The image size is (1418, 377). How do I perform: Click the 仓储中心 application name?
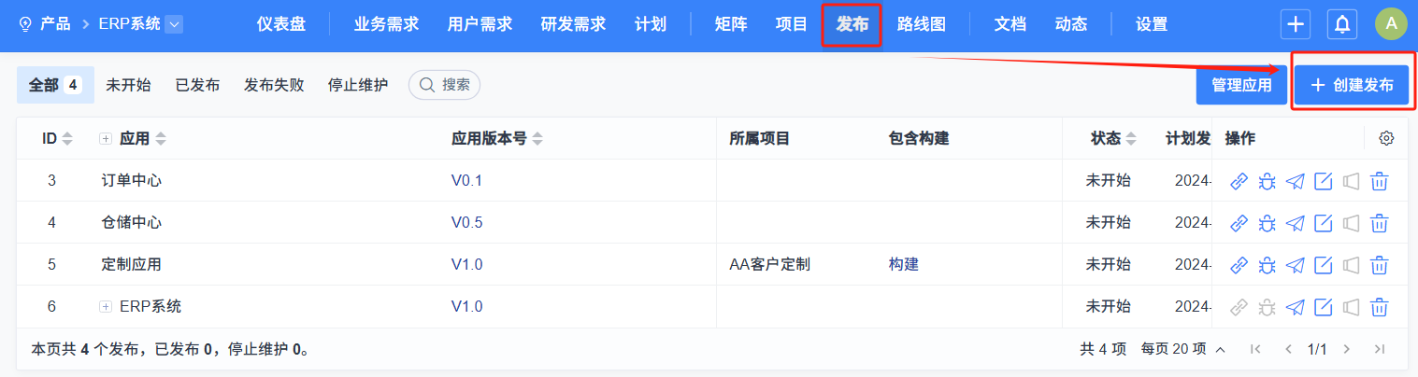point(132,223)
